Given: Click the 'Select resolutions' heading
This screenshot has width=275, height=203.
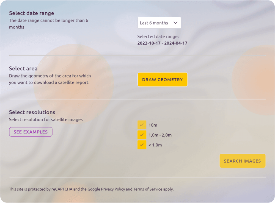Looking at the screenshot, I should pos(32,112).
